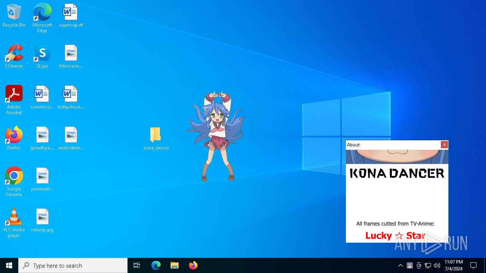Show hidden system tray icons

401,265
